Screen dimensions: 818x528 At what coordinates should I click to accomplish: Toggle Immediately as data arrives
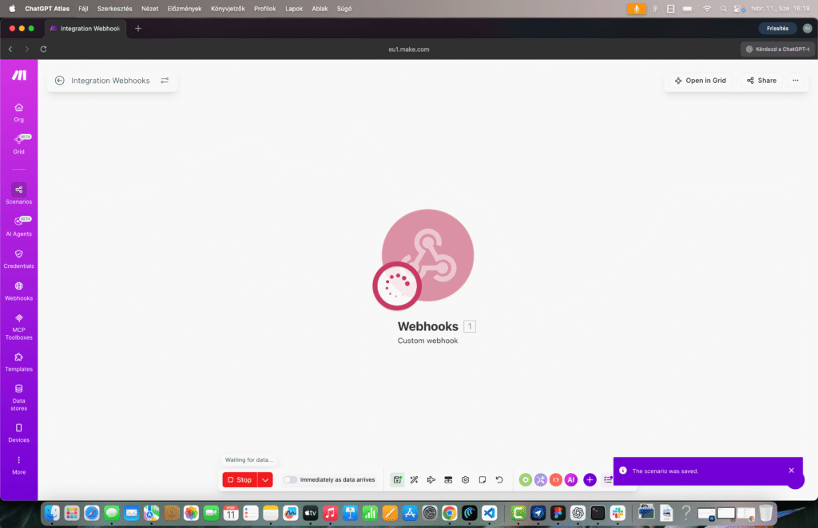click(290, 479)
